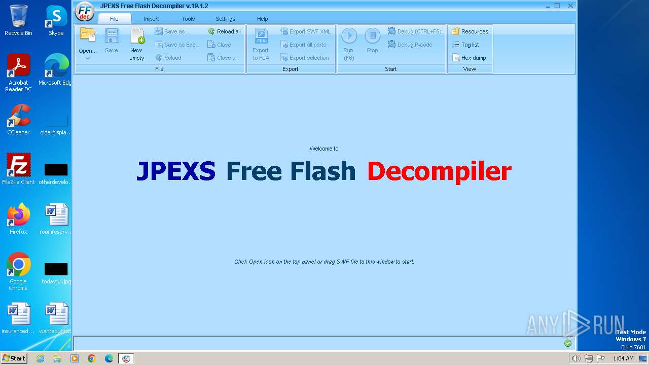
Task: Click the network tray icon
Action: point(589,358)
